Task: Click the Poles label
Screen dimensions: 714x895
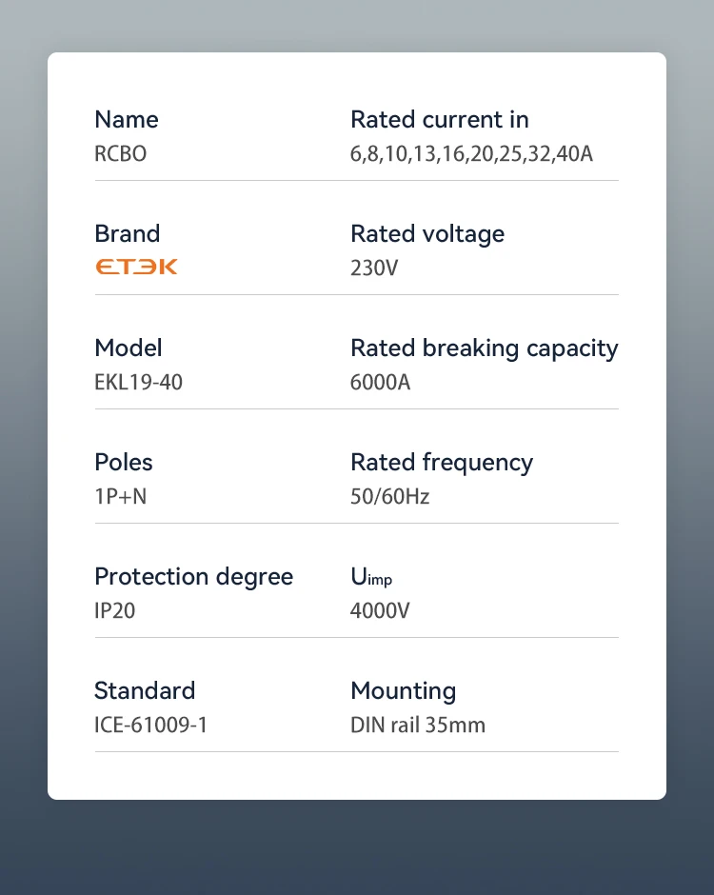Action: [124, 463]
